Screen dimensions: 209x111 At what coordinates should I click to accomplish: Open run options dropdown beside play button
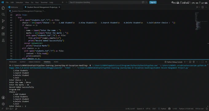click(x=199, y=7)
